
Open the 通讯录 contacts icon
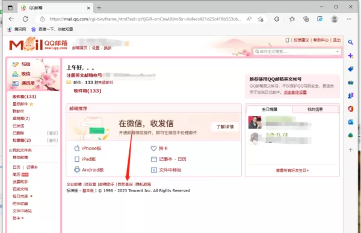pos(16,83)
